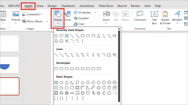Open the WordArt dropdown
This screenshot has height=105, width=188.
177,18
